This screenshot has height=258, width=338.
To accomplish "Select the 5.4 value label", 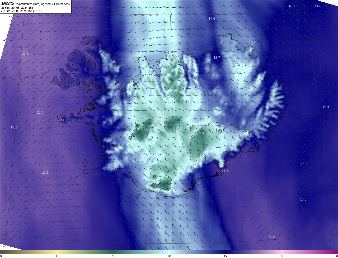I will [201, 133].
